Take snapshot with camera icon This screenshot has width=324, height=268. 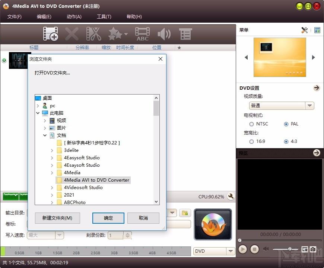(313, 249)
